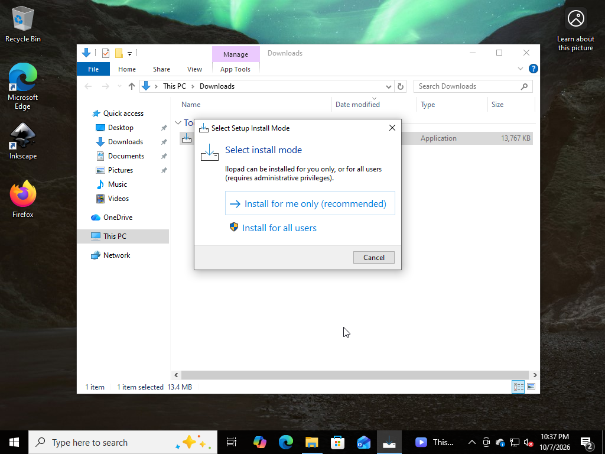The height and width of the screenshot is (454, 605).
Task: Click Downloads in the address bar path
Action: [x=217, y=86]
